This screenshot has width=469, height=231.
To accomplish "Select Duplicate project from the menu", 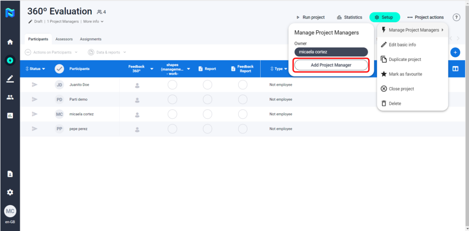I will 404,60.
